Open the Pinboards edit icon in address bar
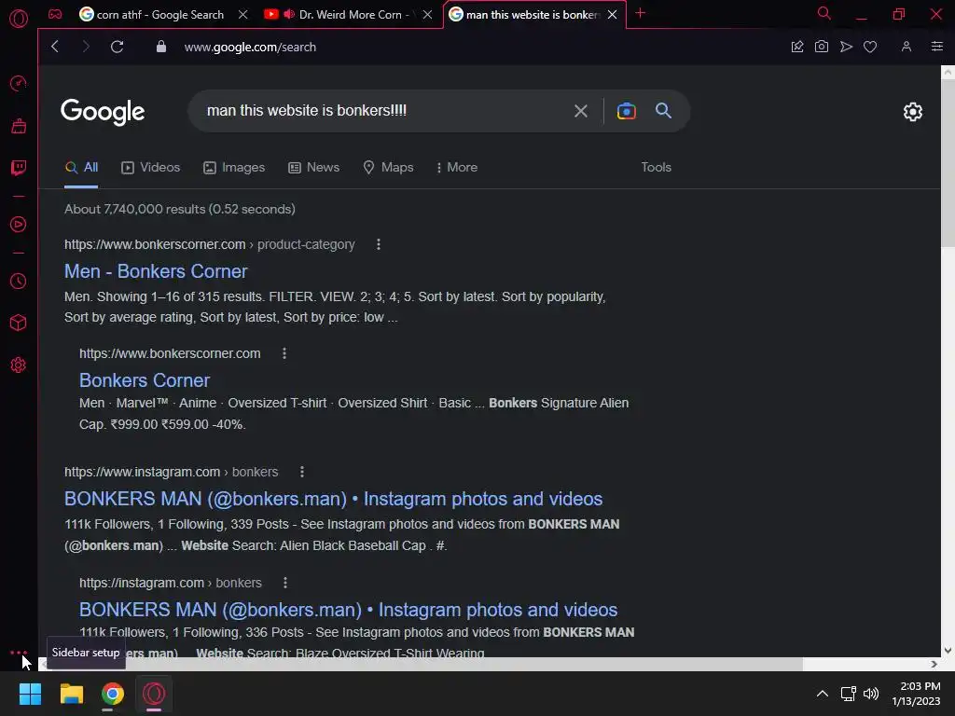Screen dimensions: 955x716 coord(797,47)
